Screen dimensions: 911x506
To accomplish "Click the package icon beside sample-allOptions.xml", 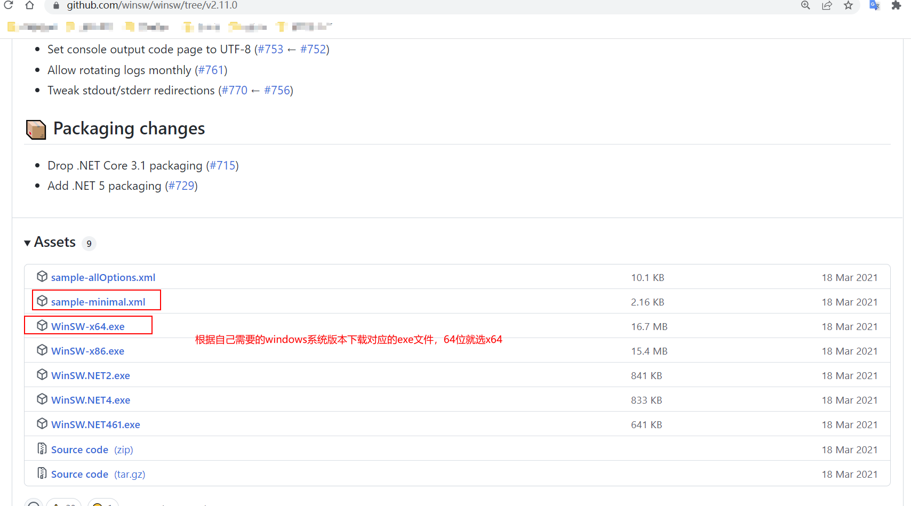I will point(42,276).
